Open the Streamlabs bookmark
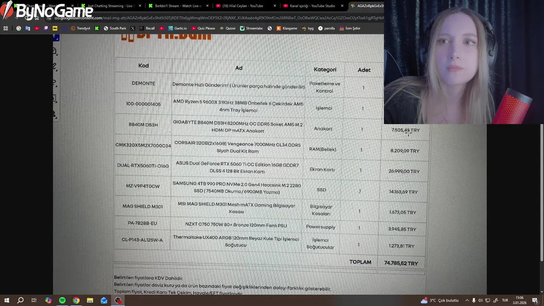This screenshot has height=306, width=544. [251, 28]
